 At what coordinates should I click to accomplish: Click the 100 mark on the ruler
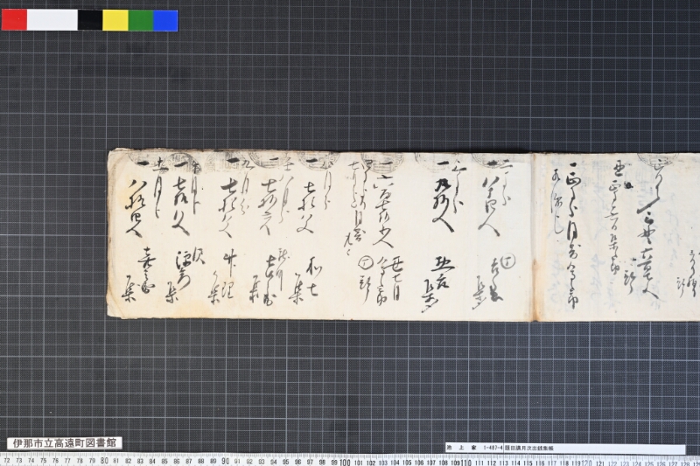pos(345,462)
